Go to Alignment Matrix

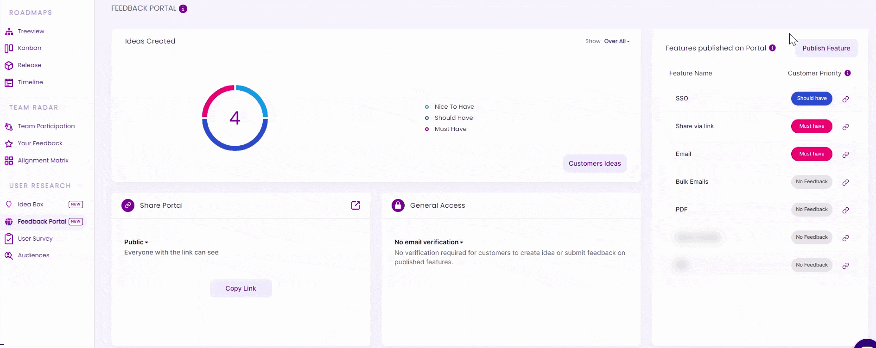point(43,161)
